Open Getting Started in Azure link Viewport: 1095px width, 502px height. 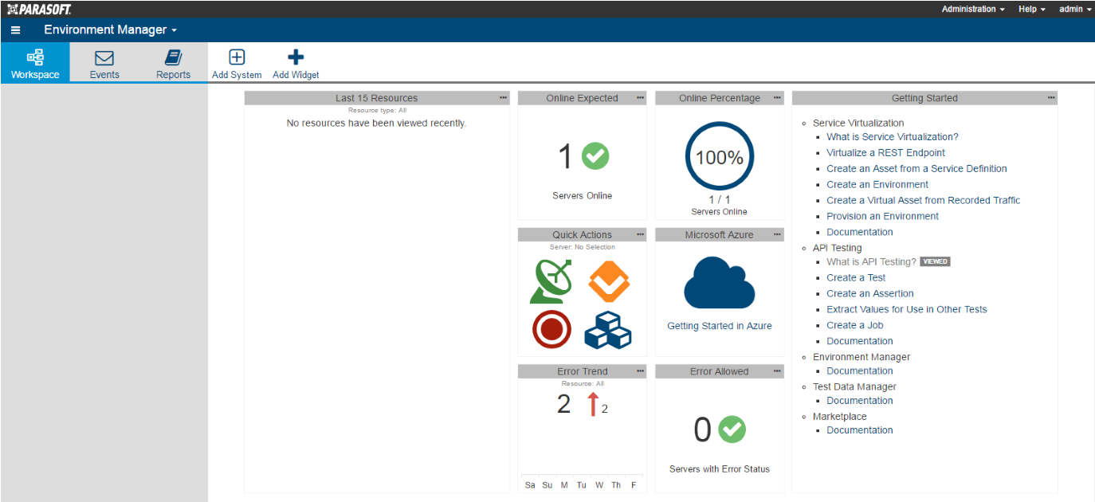pyautogui.click(x=720, y=326)
